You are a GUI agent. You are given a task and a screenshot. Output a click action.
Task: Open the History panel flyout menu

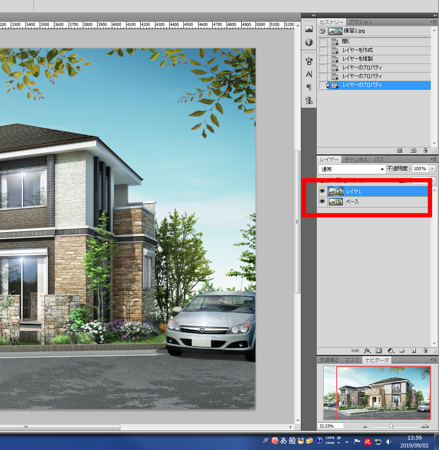point(433,22)
